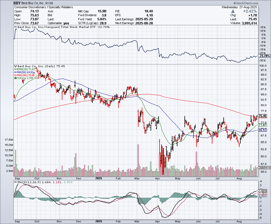Click the -23.70% label on the ratio axis
Screen dimensions: 271x224
pyautogui.click(x=264, y=56)
